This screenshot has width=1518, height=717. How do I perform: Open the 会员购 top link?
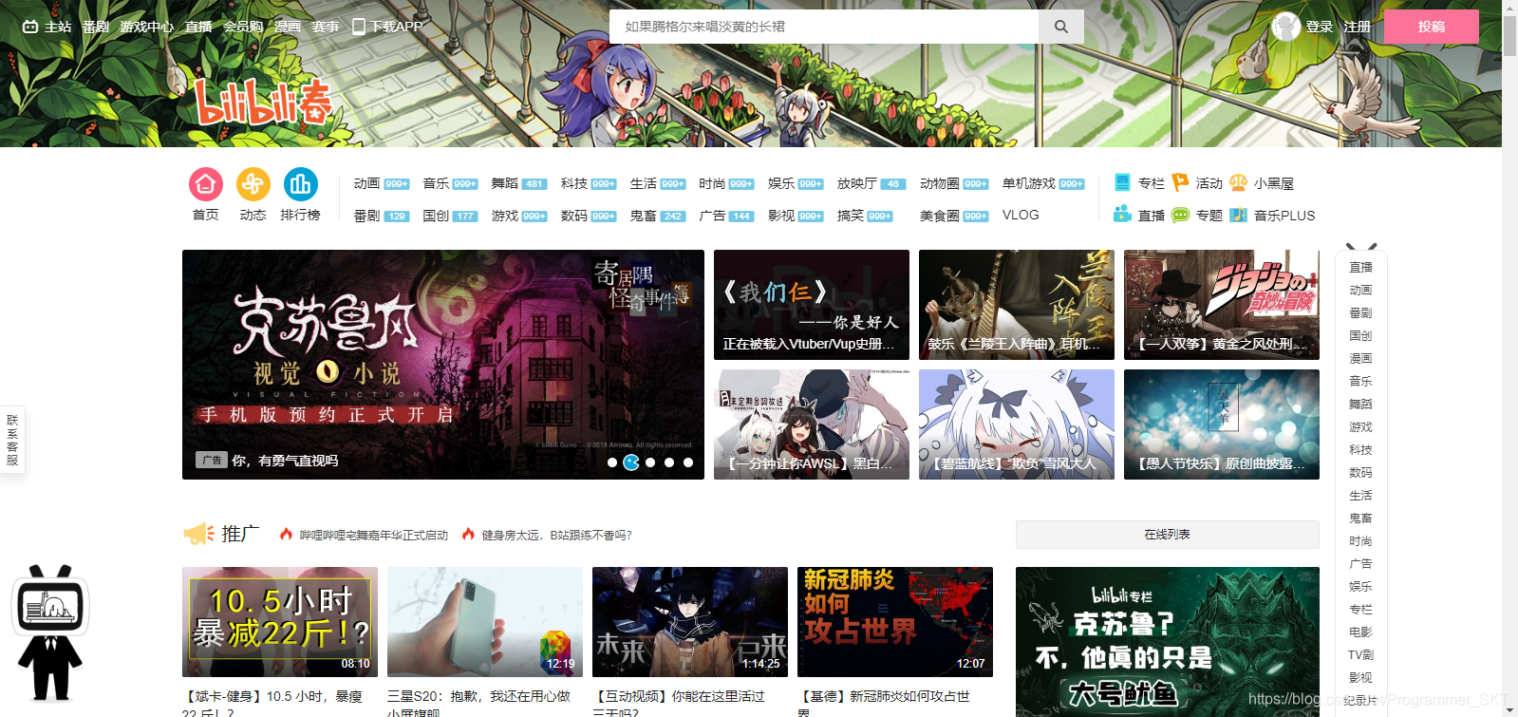(243, 27)
